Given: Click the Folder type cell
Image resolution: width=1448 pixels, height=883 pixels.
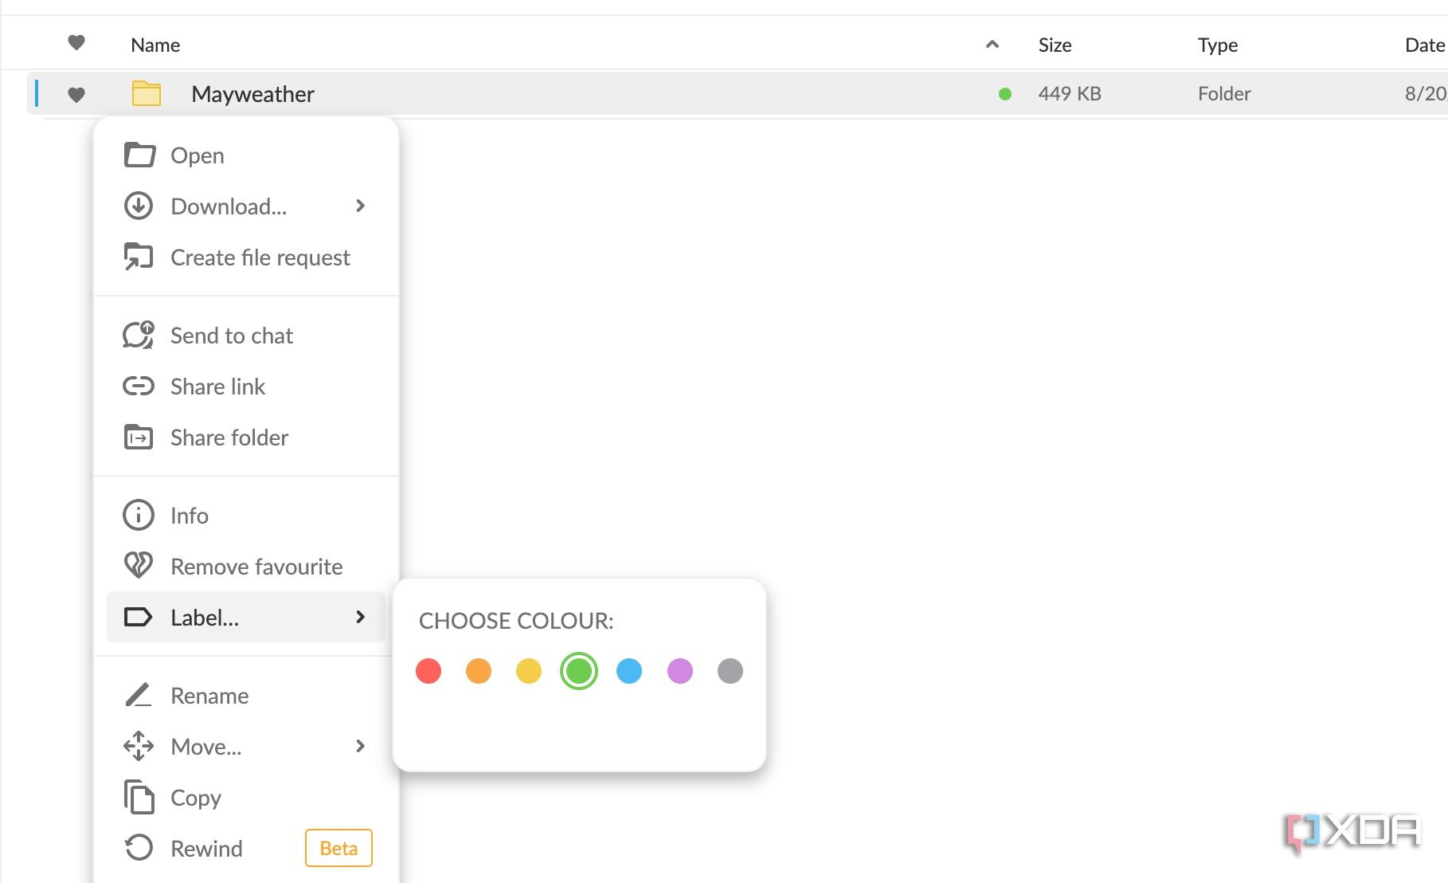Looking at the screenshot, I should tap(1224, 93).
